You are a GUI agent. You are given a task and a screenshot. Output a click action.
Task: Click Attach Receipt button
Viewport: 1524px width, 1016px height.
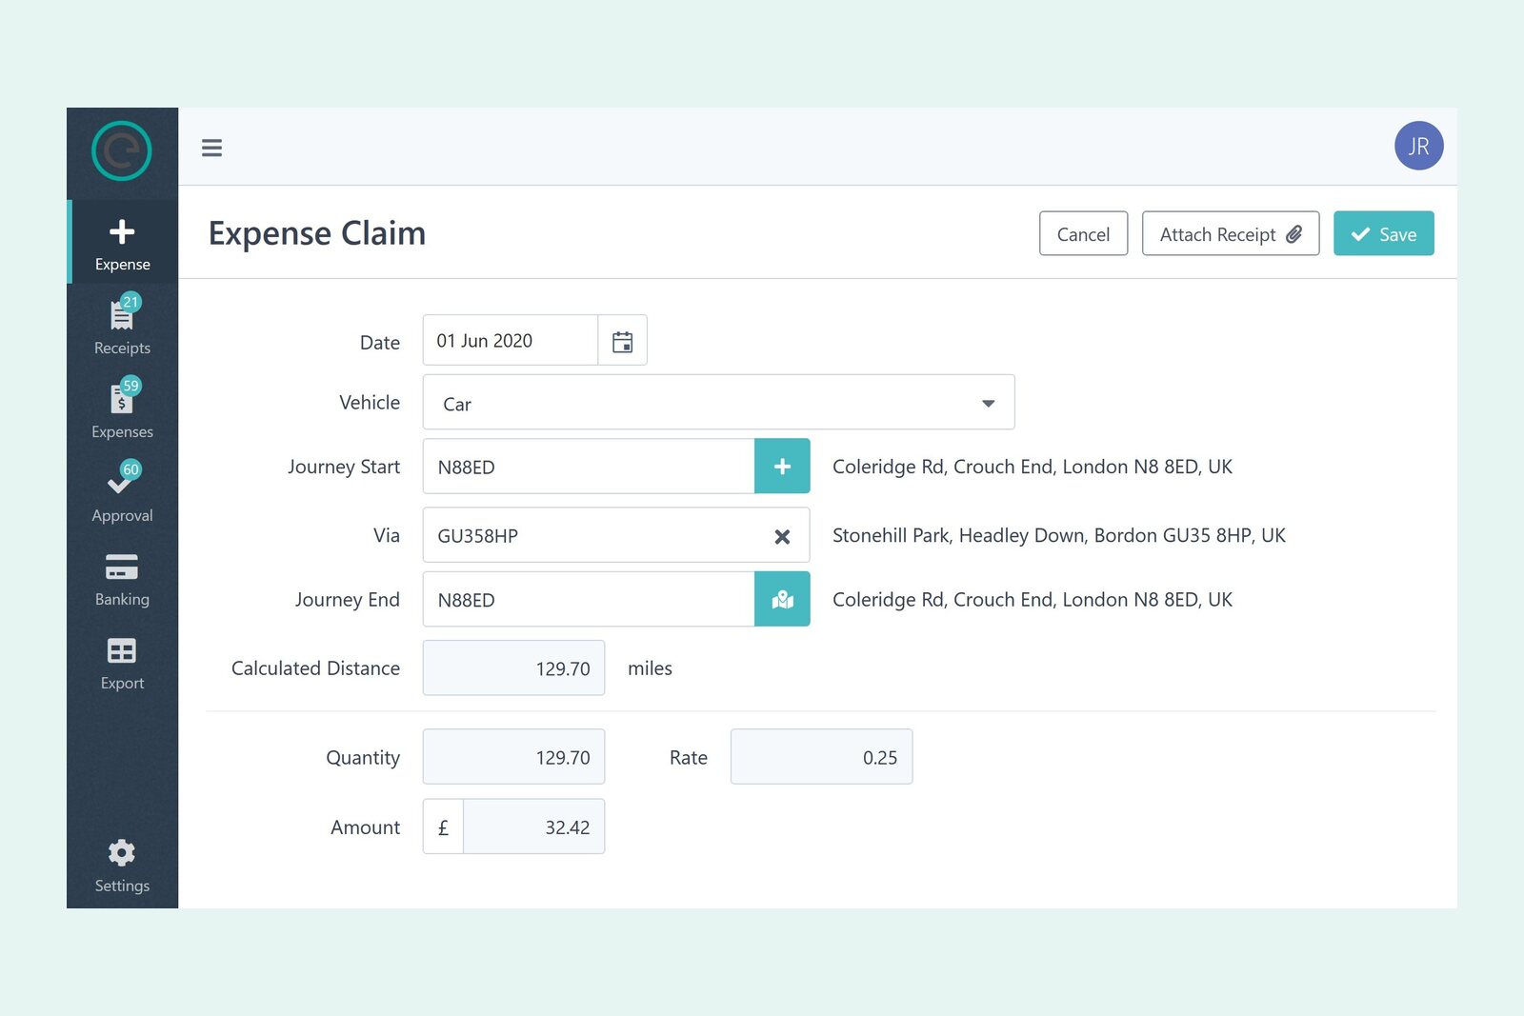point(1230,234)
